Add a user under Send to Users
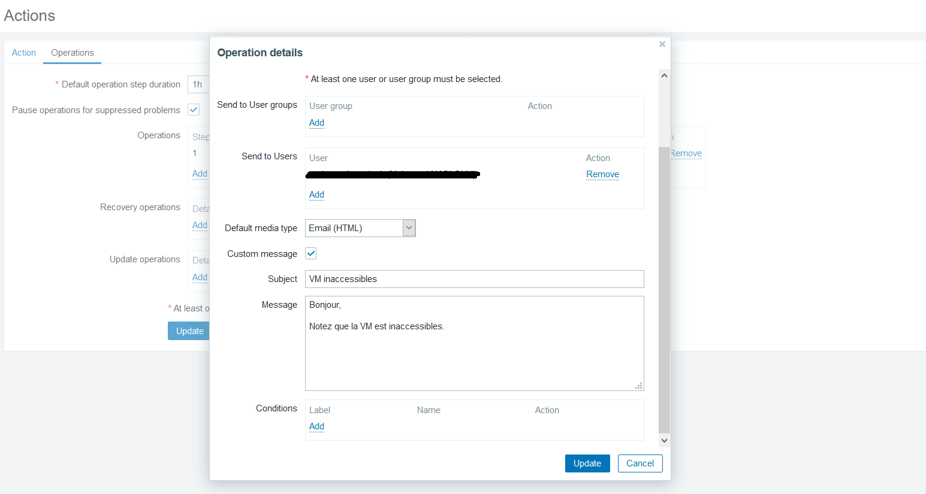 tap(316, 195)
